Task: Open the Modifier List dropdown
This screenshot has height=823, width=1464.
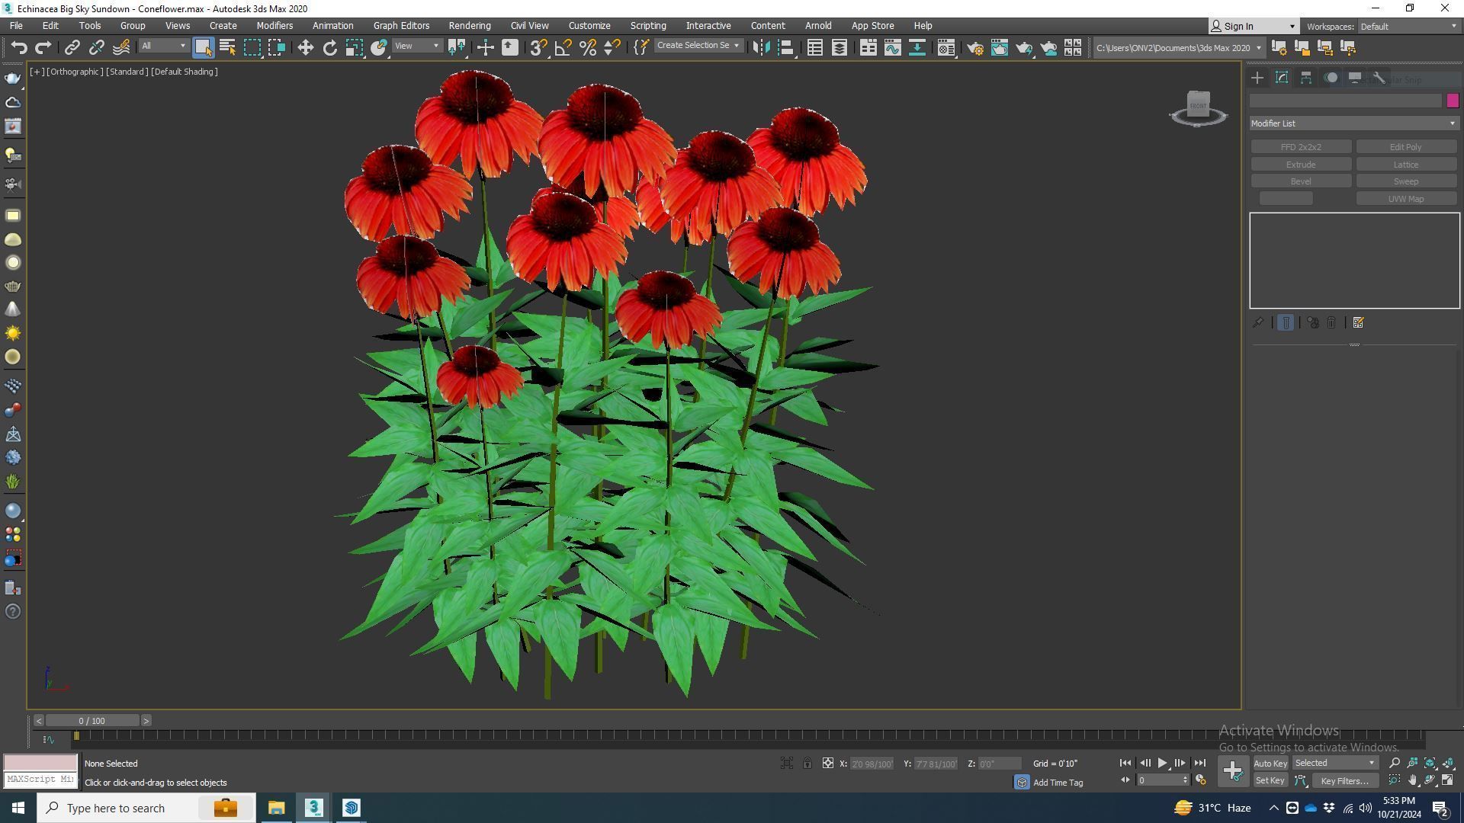Action: [x=1354, y=123]
